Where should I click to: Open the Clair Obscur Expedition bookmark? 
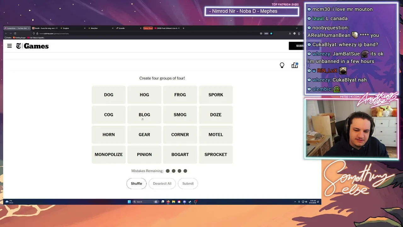(35, 38)
